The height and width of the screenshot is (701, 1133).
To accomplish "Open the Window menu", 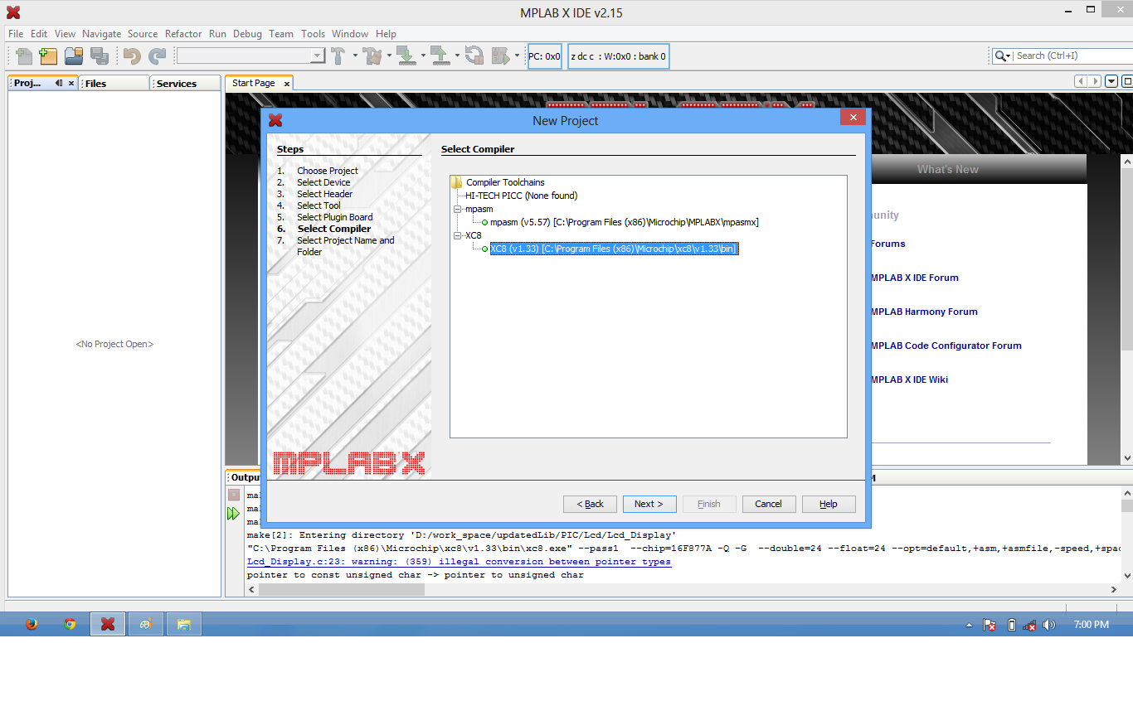I will [x=350, y=34].
